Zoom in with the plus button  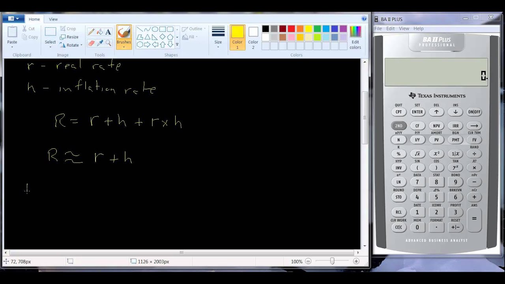click(x=356, y=261)
